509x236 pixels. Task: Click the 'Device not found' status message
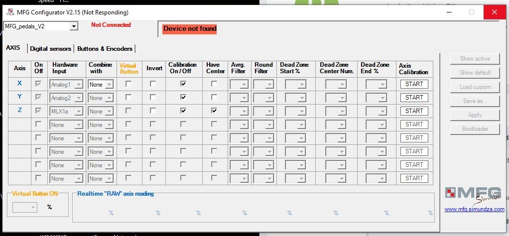[190, 28]
